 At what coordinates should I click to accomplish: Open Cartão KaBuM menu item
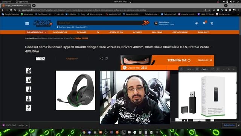click(180, 32)
